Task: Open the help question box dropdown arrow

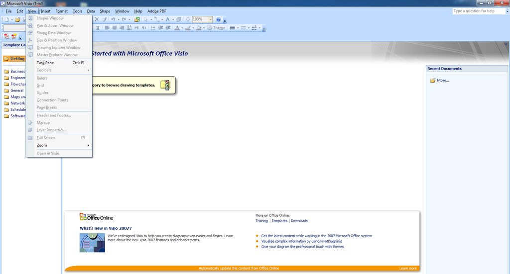Action: click(x=507, y=11)
